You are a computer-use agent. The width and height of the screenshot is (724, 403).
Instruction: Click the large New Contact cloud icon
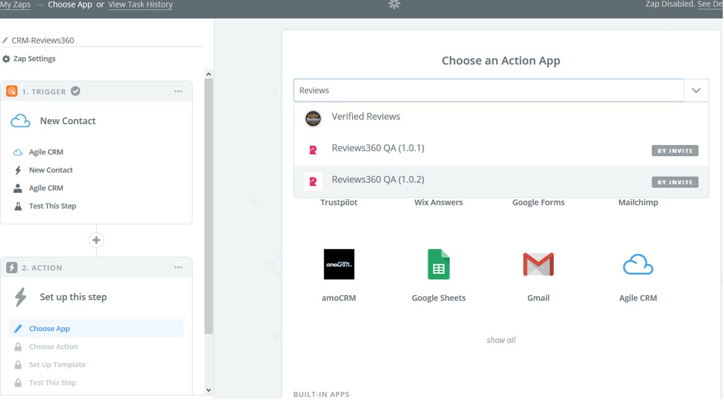pos(20,121)
